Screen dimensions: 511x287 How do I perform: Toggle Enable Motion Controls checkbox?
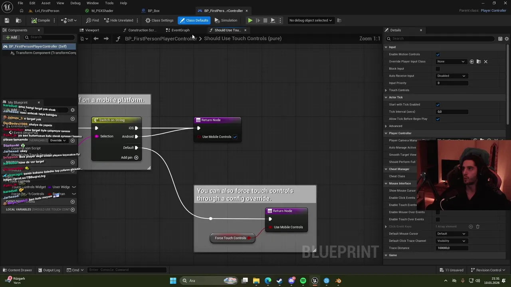click(438, 54)
